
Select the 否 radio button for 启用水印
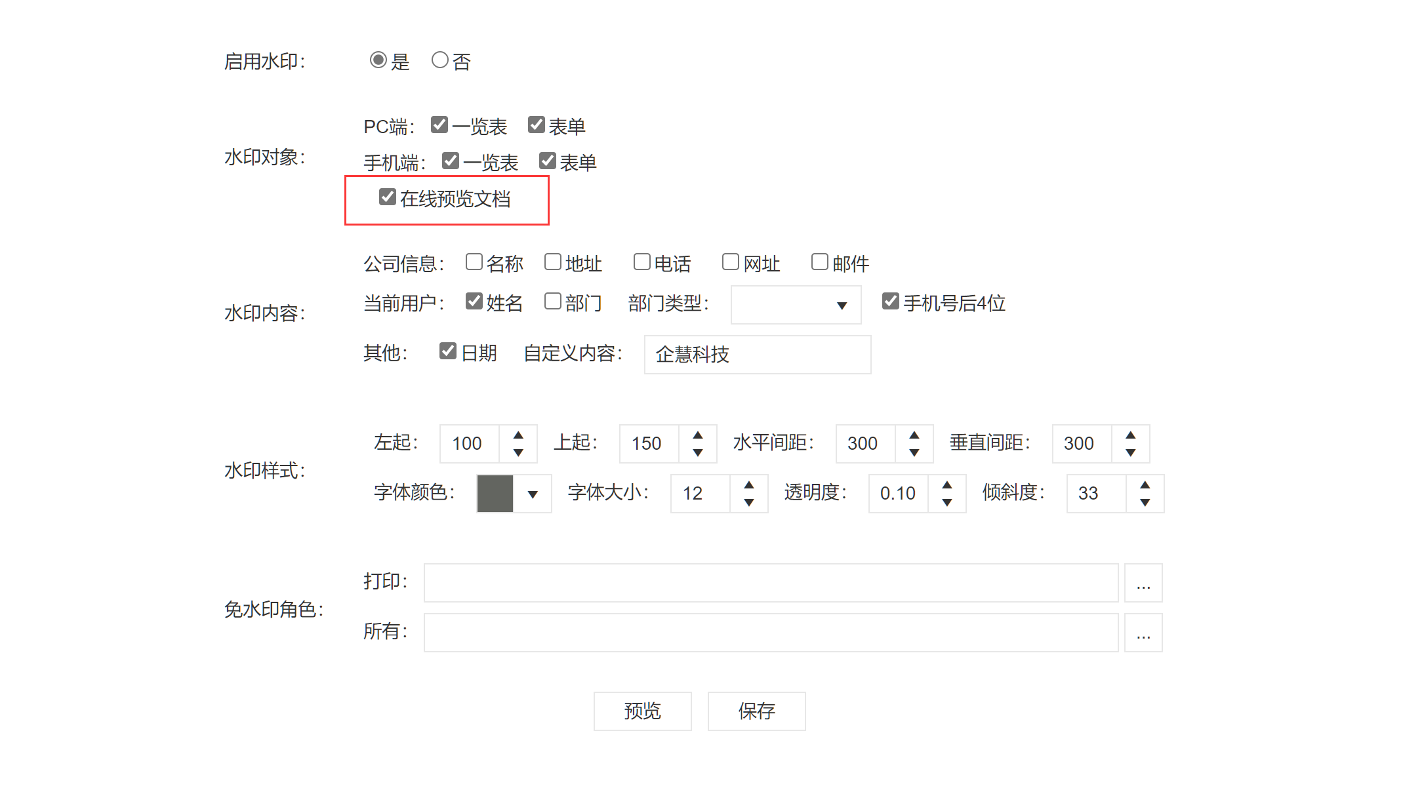[x=439, y=60]
